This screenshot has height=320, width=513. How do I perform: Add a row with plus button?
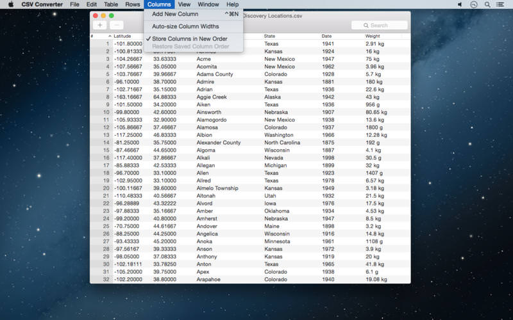tap(100, 25)
